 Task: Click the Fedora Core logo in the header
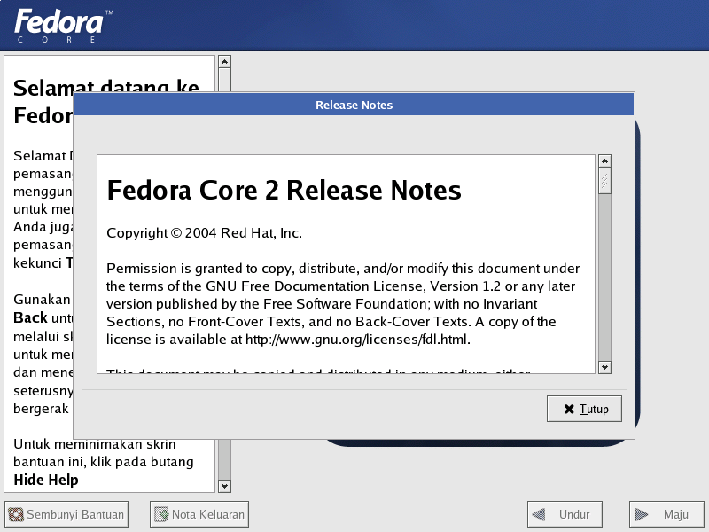point(62,26)
